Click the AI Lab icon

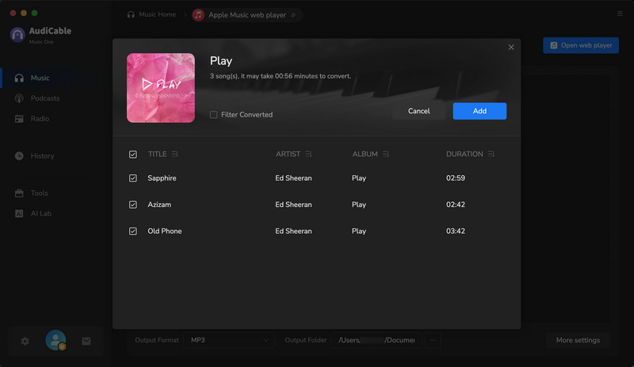19,213
